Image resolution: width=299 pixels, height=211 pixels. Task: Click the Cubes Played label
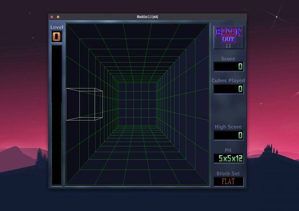pyautogui.click(x=228, y=81)
